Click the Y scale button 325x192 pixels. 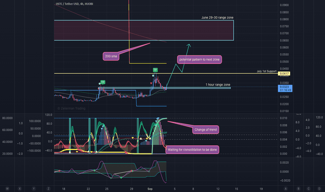pos(33,189)
